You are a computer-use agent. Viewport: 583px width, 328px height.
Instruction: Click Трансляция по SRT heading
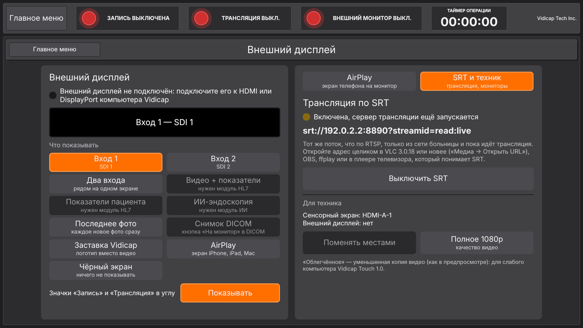[346, 103]
